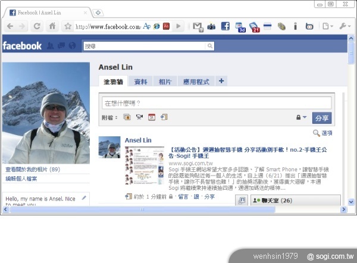This screenshot has height=263, width=357.
Task: Open the Facebook extension icon in toolbar
Action: pyautogui.click(x=226, y=26)
